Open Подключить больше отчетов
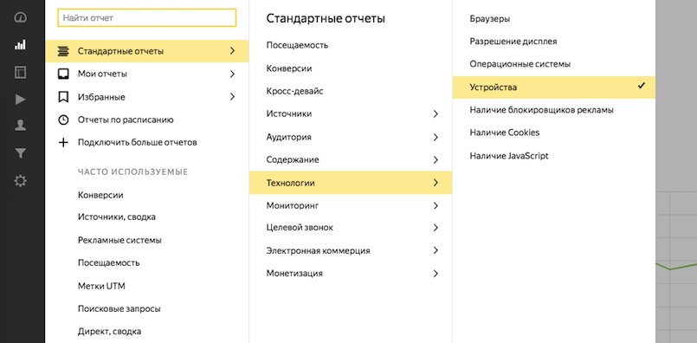The image size is (697, 343). pos(146,142)
